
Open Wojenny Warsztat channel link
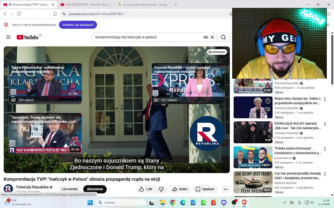285,183
